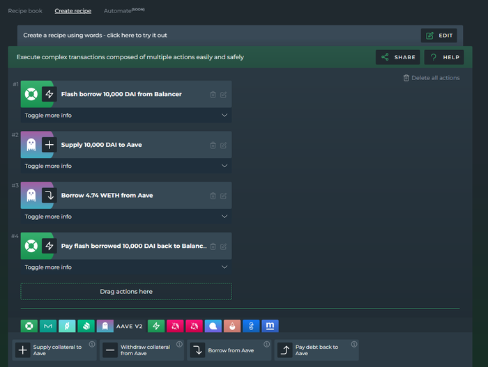Open the flash loan lightning tab in palette
The height and width of the screenshot is (367, 488).
pyautogui.click(x=156, y=326)
